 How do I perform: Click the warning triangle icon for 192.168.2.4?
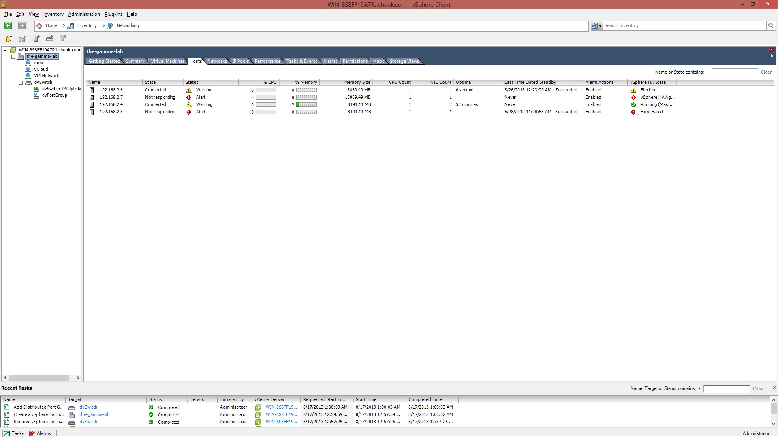point(189,105)
